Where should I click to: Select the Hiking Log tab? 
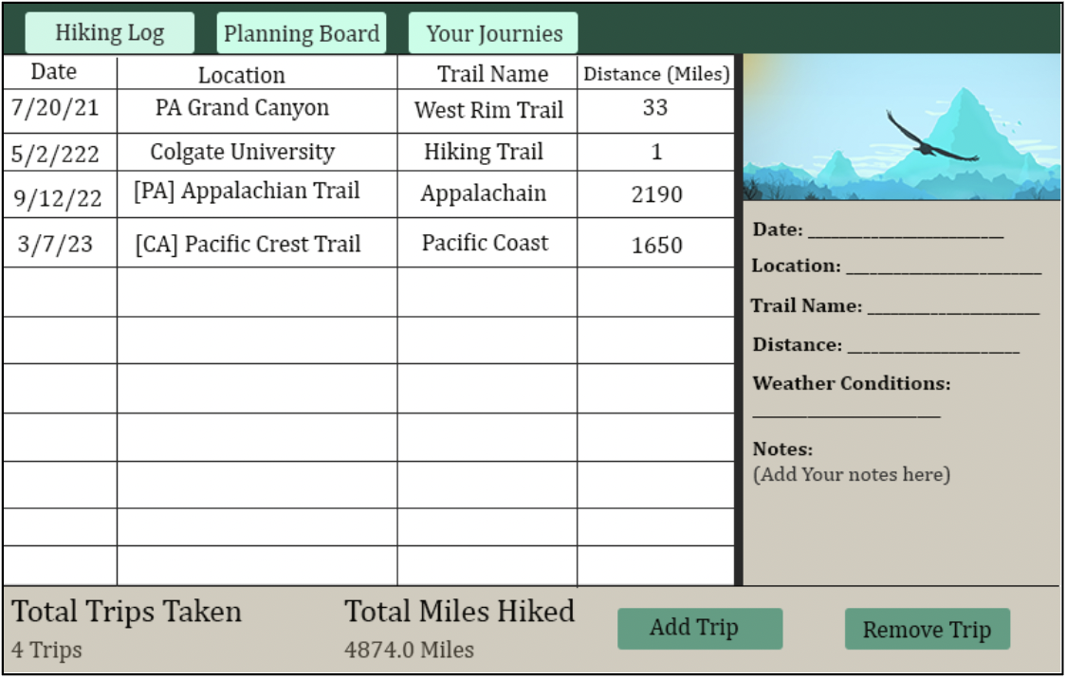click(x=109, y=32)
